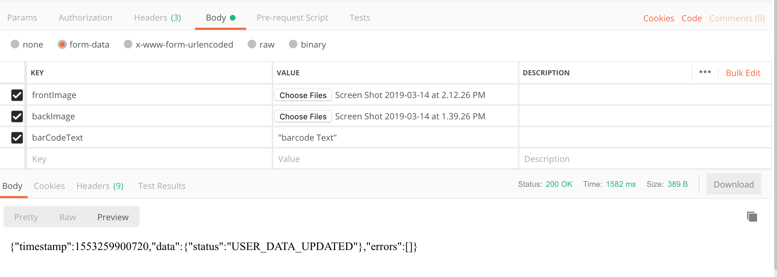Open the Pre-request Script tab
This screenshot has width=777, height=277.
click(x=292, y=17)
